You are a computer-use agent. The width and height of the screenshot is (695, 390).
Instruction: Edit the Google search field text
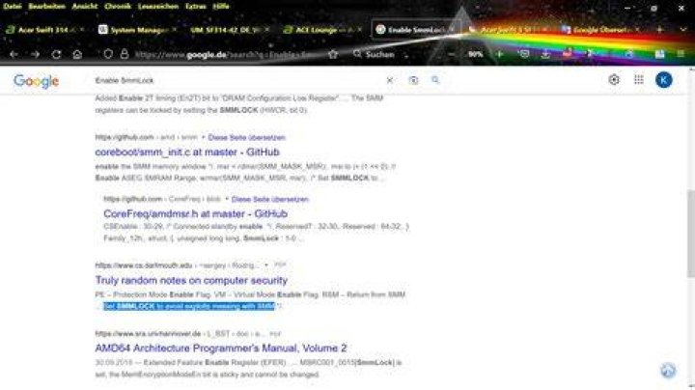[235, 80]
